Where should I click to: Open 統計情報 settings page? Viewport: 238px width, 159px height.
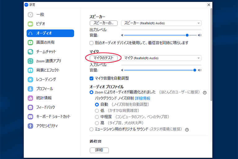[x=50, y=98]
